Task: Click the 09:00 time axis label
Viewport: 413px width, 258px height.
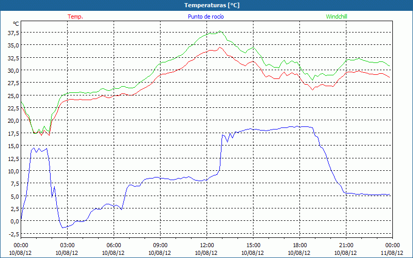Action: [160, 246]
